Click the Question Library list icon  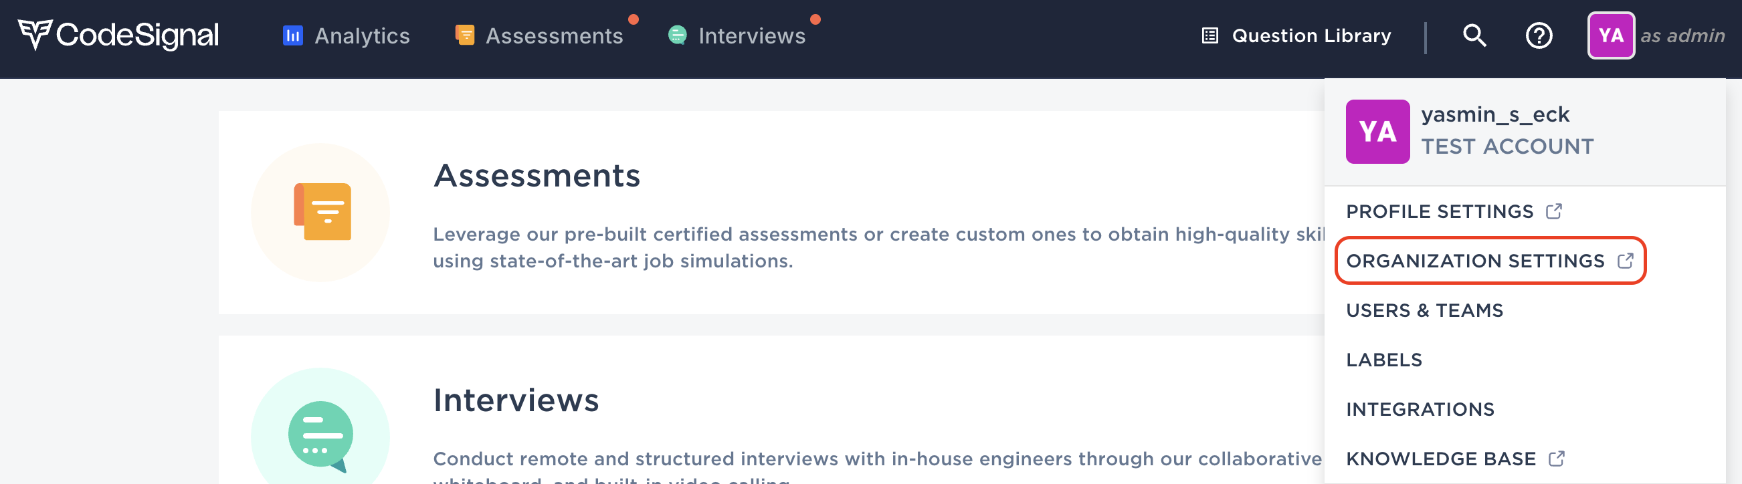[1209, 35]
